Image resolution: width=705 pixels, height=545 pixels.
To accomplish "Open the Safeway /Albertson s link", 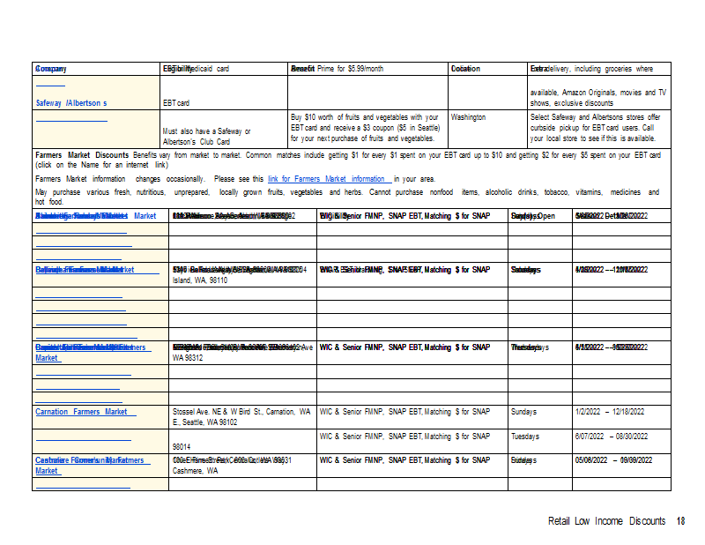I will 71,103.
